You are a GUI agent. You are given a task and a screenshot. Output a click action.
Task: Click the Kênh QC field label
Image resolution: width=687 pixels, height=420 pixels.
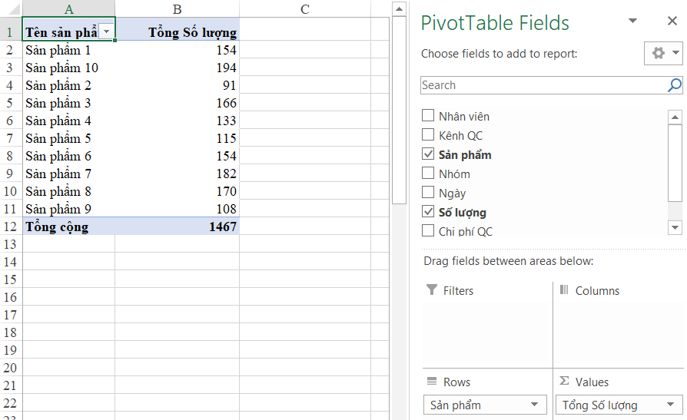460,136
